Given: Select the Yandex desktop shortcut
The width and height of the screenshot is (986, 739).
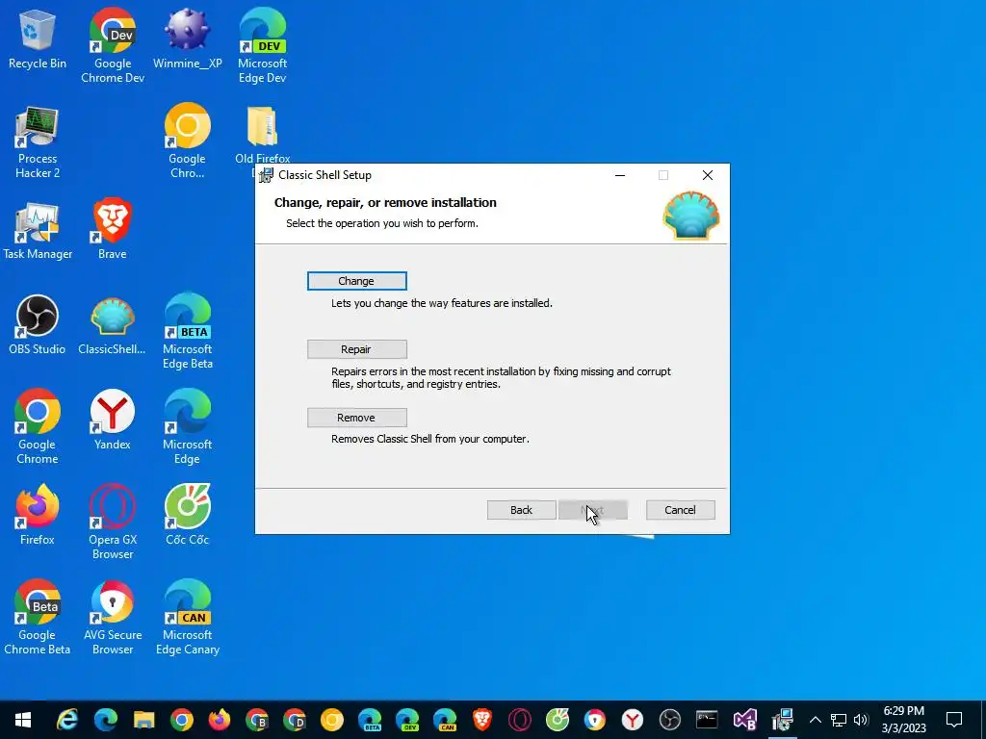Looking at the screenshot, I should click(113, 420).
